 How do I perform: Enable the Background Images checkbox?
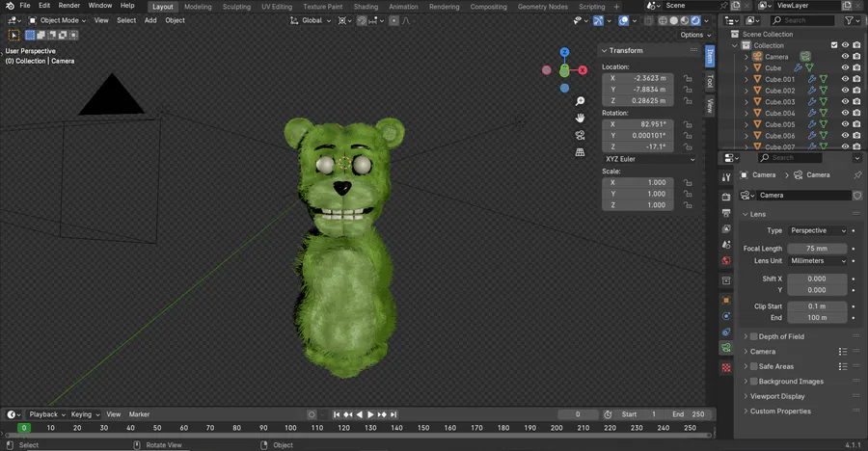click(753, 382)
